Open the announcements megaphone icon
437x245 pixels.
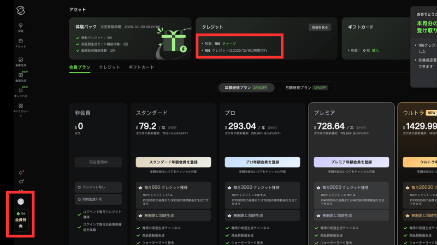point(21,181)
